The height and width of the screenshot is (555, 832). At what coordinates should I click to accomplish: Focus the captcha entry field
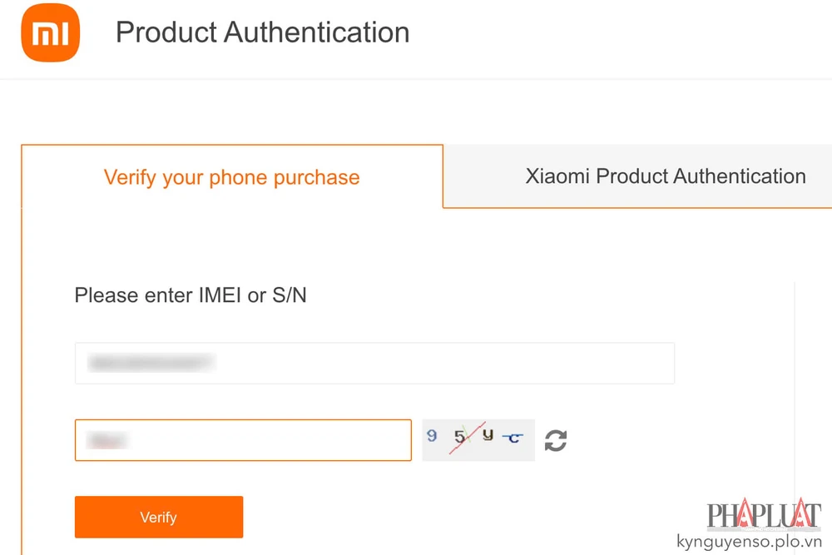coord(243,440)
